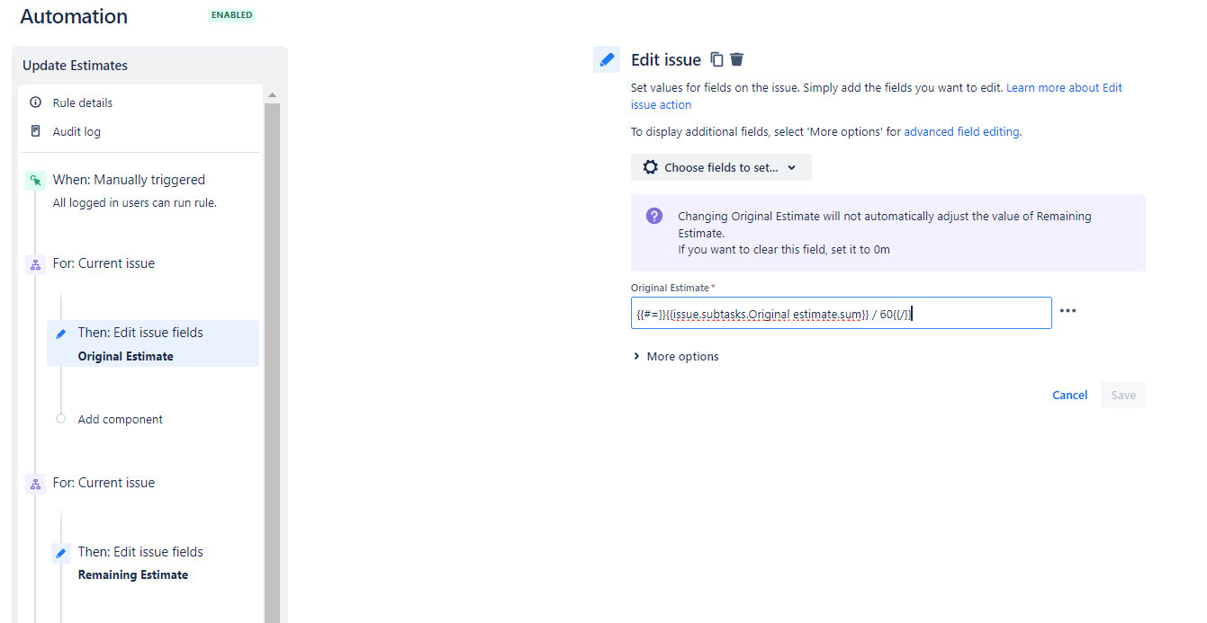Click the Cancel button
1207x623 pixels.
pyautogui.click(x=1069, y=395)
